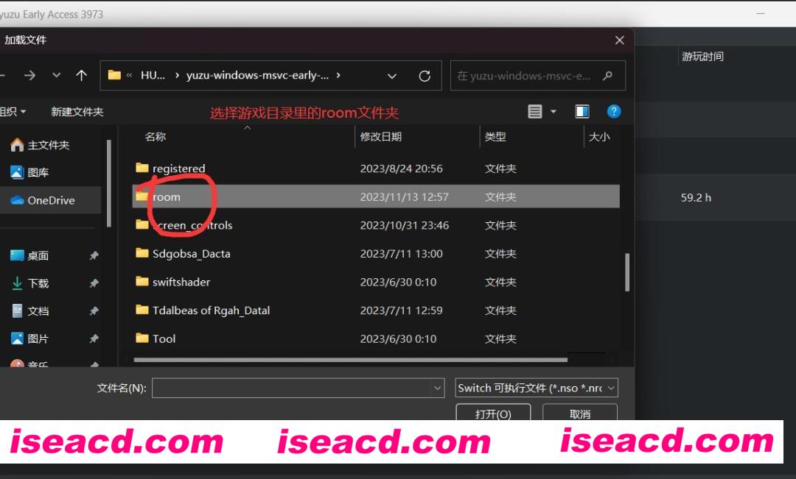
Task: Open the address bar history dropdown
Action: pos(392,76)
